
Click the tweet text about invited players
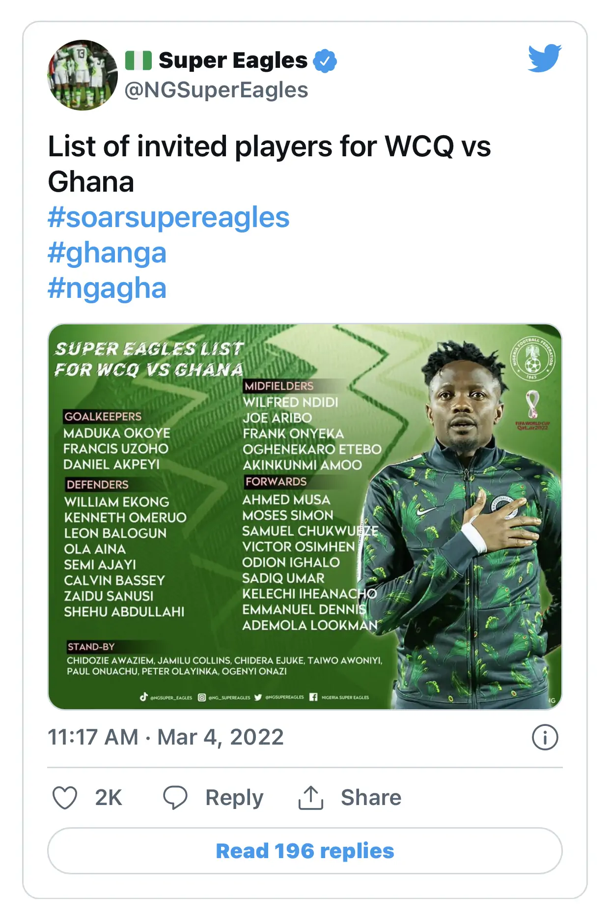pyautogui.click(x=269, y=164)
